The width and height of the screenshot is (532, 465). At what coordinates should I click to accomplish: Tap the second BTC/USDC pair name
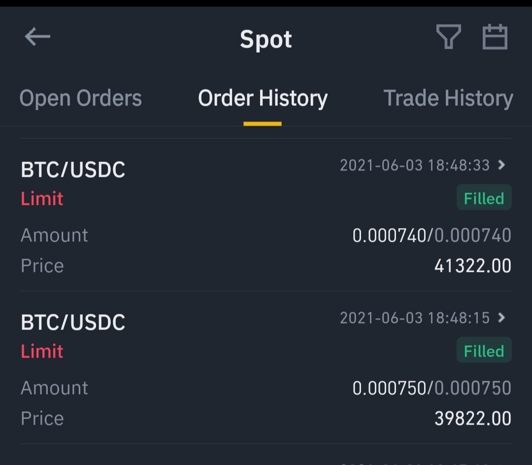click(x=73, y=322)
